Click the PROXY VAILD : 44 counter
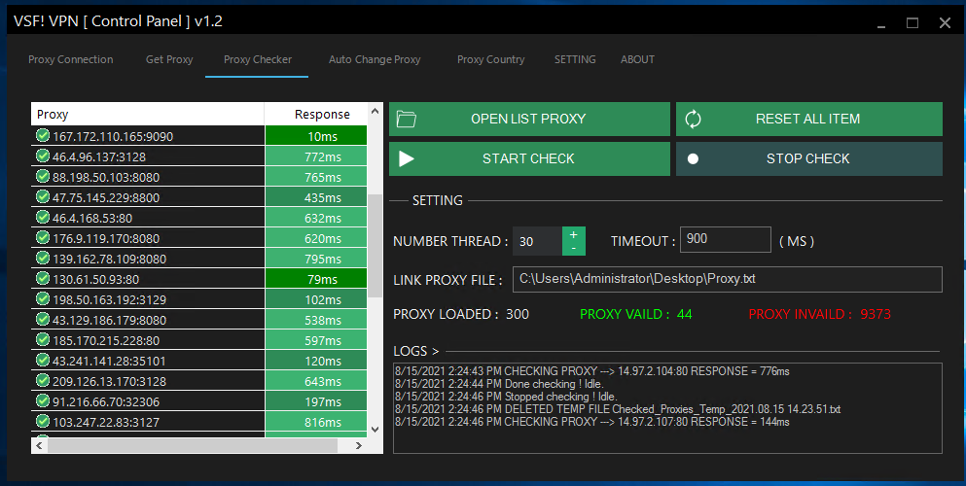Viewport: 966px width, 486px height. pos(636,314)
